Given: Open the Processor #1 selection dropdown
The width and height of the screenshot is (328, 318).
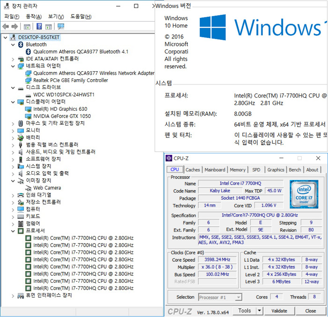Looking at the screenshot, I should pyautogui.click(x=238, y=297).
